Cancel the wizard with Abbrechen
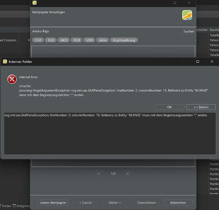This screenshot has width=219, height=210. (178, 202)
